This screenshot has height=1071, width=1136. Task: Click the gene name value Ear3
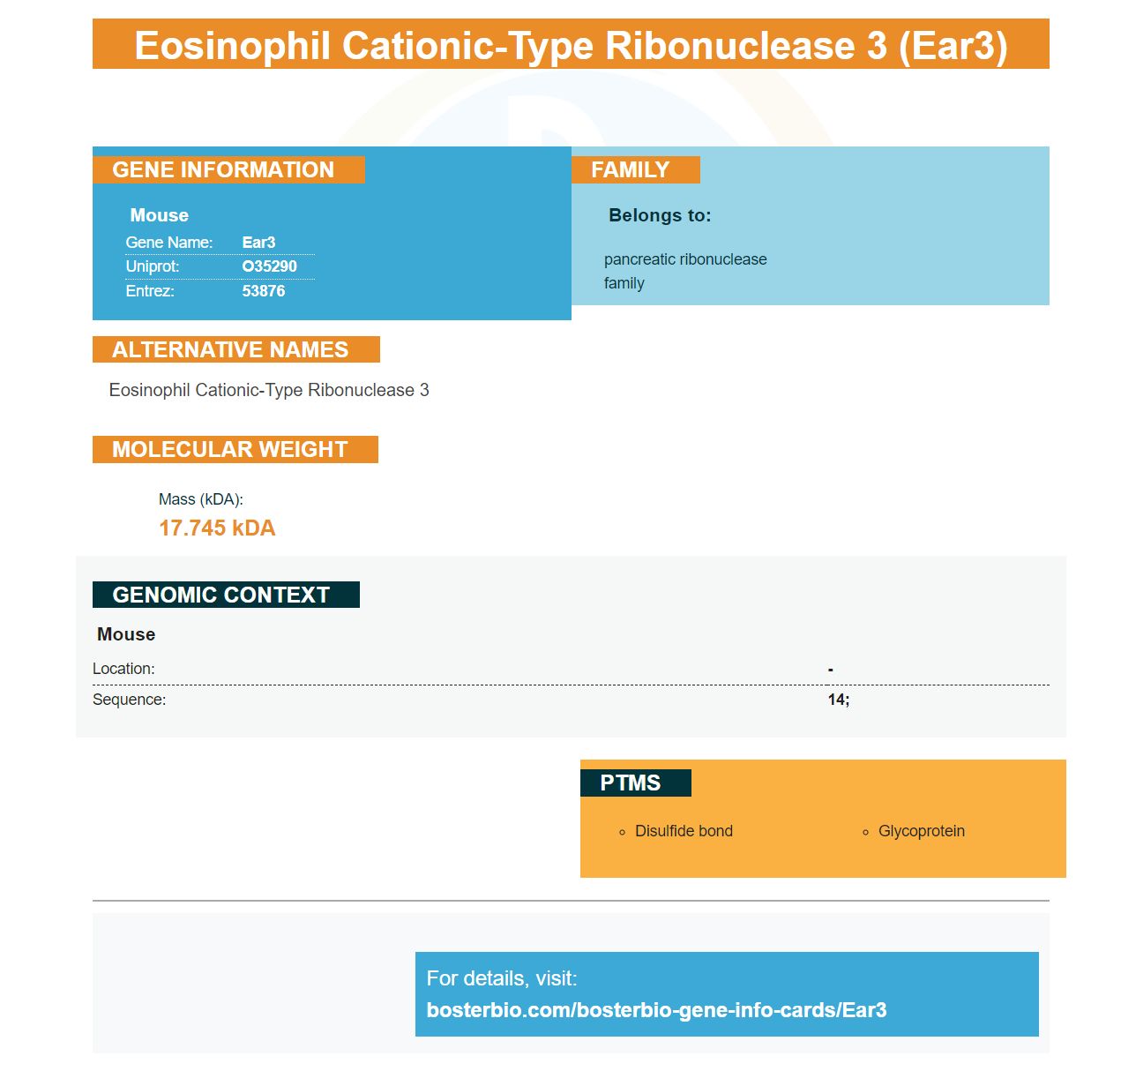coord(258,243)
